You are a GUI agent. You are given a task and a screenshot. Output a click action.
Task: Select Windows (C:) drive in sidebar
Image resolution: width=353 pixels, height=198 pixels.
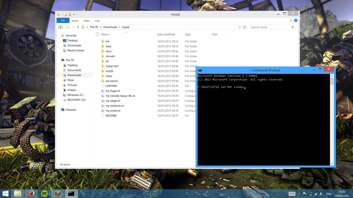(75, 95)
